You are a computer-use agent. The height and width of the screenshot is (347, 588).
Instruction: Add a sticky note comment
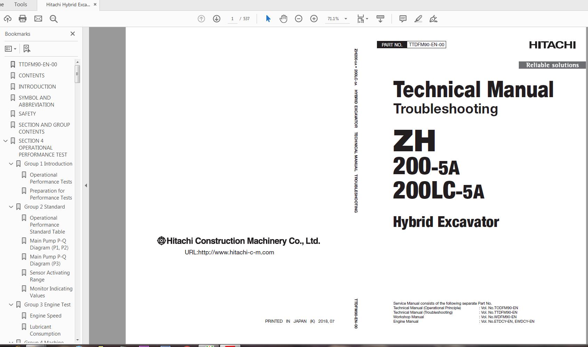403,19
